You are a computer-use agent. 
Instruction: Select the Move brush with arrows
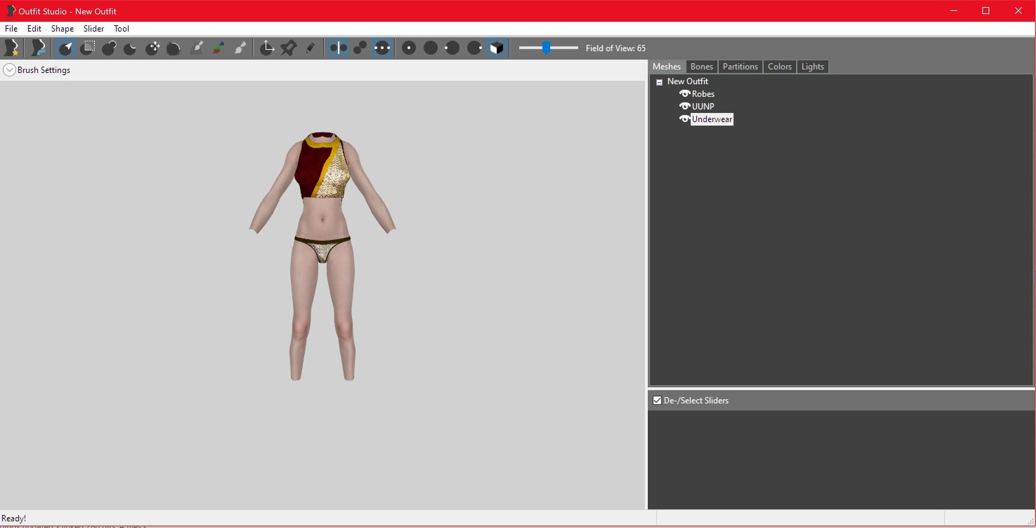coord(153,48)
